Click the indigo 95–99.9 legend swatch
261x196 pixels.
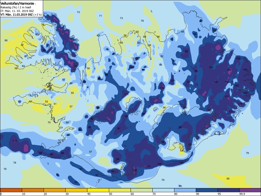click(x=229, y=190)
